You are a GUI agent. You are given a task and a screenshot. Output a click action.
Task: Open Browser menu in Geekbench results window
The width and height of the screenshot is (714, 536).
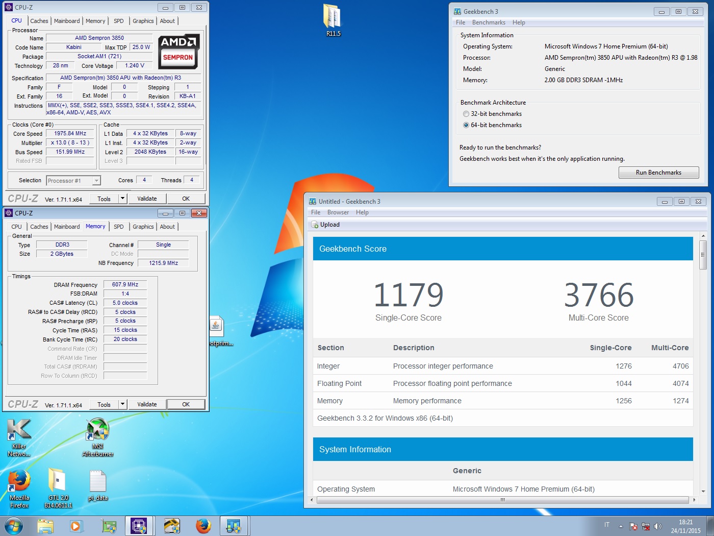[338, 212]
